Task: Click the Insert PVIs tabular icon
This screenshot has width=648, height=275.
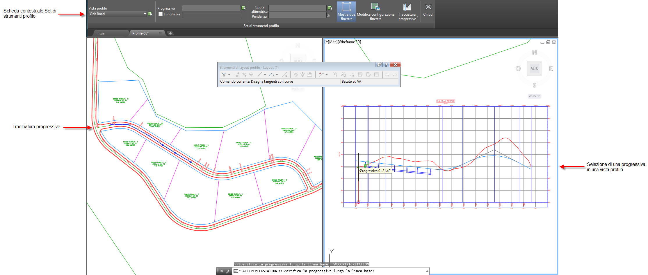Action: [295, 75]
